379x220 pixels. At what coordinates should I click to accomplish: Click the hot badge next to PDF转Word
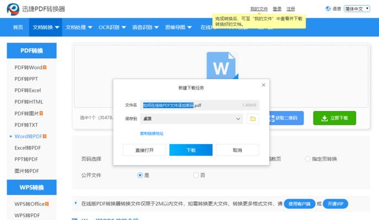[x=45, y=68]
